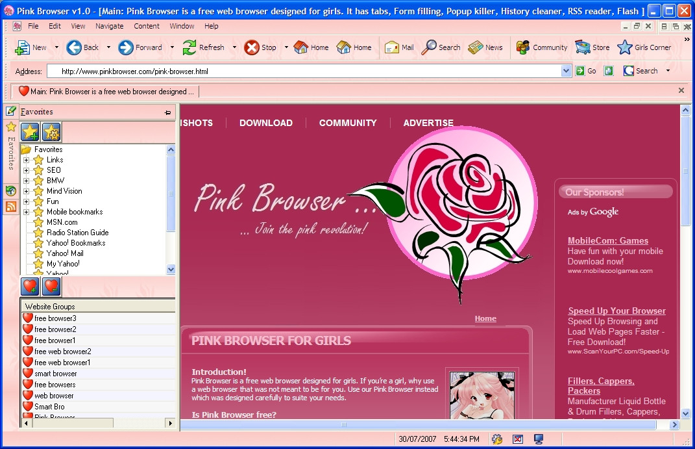
Task: Expand the SEO favorites folder
Action: 26,170
